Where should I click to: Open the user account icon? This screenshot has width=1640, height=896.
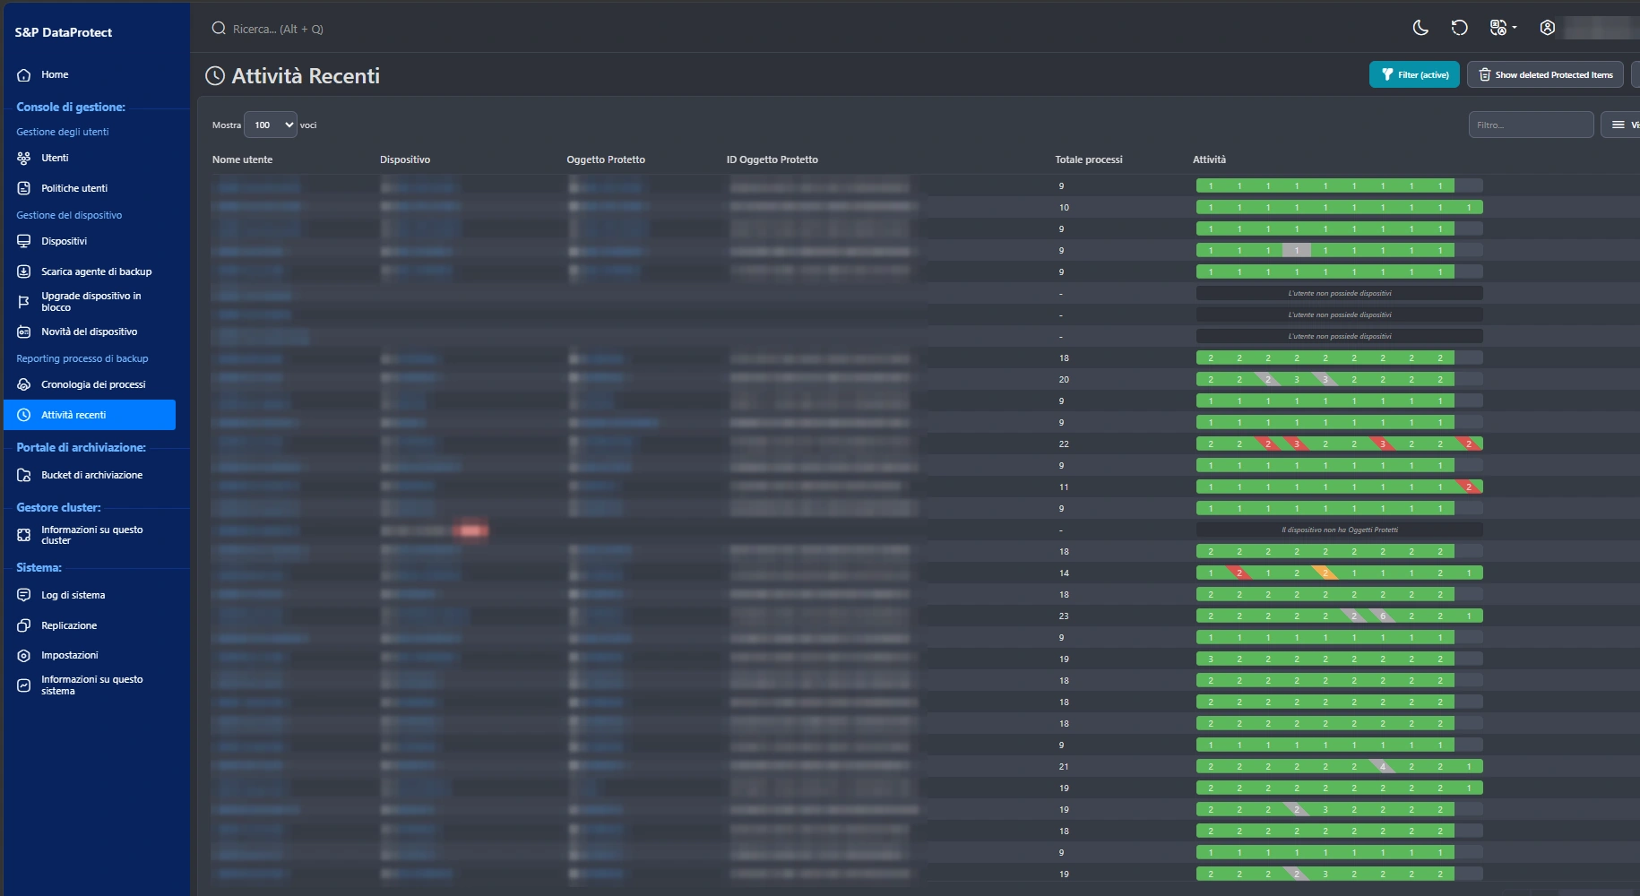(x=1547, y=28)
